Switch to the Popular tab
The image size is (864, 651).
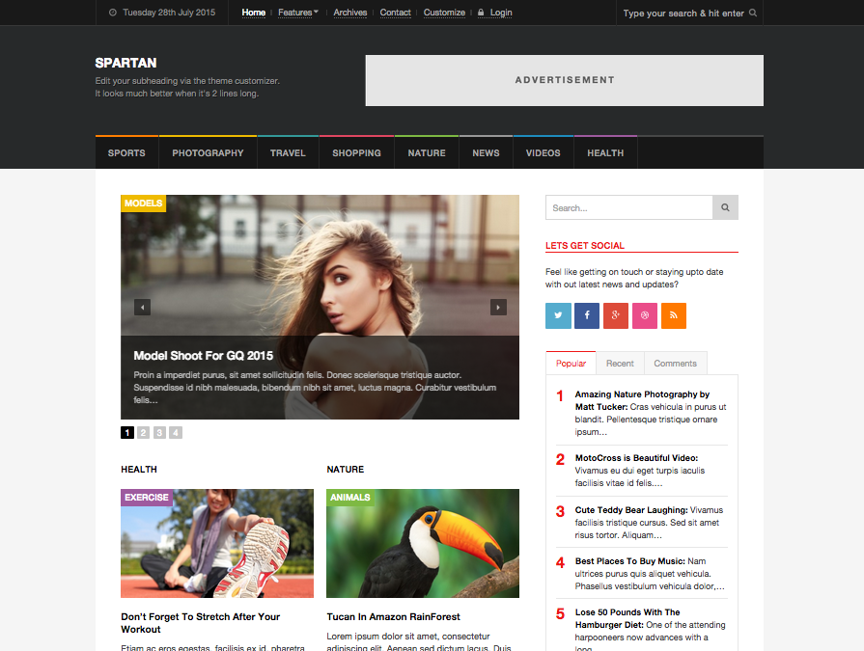(x=571, y=364)
